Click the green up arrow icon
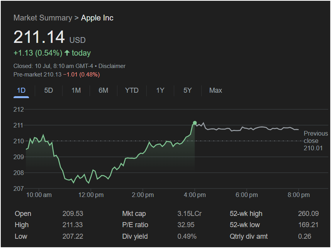The width and height of the screenshot is (331, 248). 67,53
